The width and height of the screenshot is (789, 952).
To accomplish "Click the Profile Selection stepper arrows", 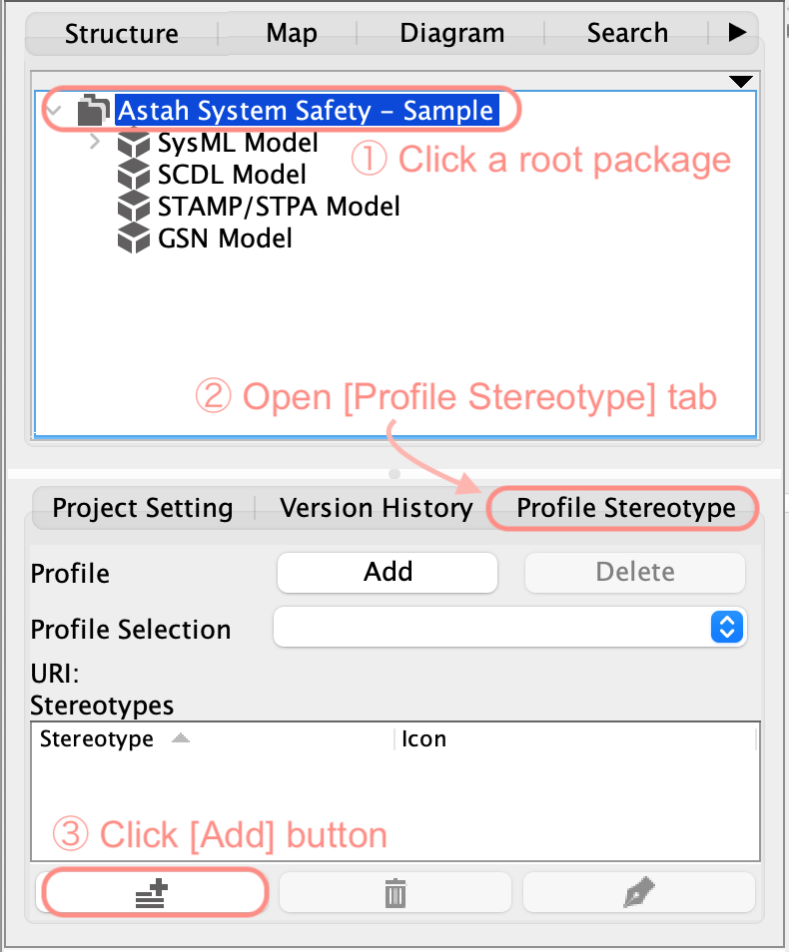I will (x=727, y=627).
